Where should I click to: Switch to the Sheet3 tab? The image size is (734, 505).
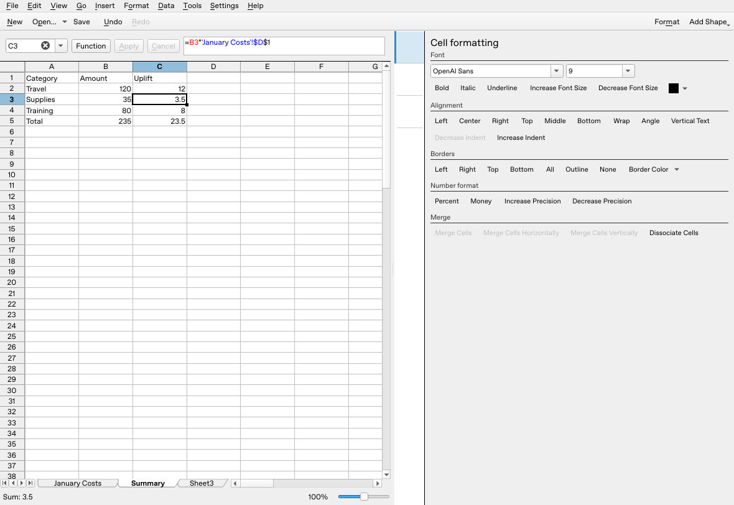(202, 483)
